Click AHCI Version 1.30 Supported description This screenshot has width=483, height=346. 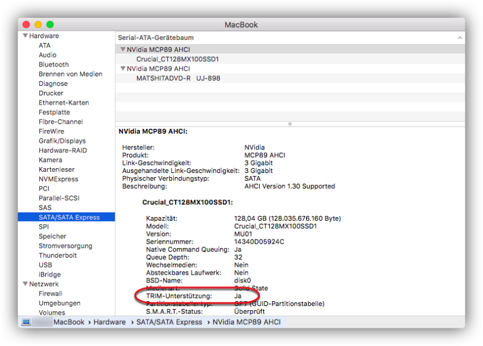[290, 186]
